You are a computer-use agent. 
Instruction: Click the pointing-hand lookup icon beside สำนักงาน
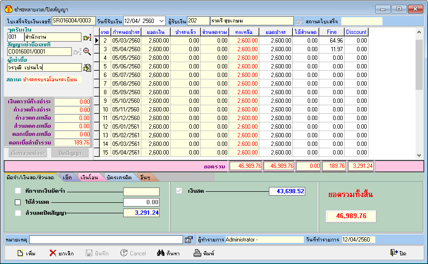tap(87, 38)
